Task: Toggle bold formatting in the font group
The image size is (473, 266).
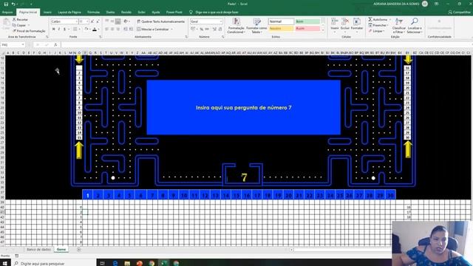Action: [x=53, y=30]
